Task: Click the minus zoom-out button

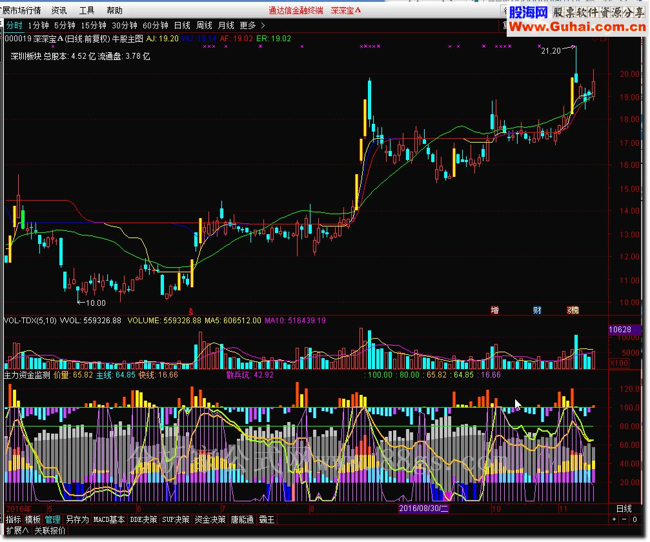Action: point(624,519)
